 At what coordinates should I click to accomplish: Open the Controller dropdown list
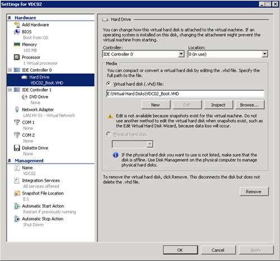pos(181,54)
